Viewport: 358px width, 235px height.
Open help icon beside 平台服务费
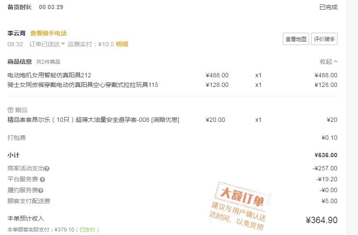point(42,180)
